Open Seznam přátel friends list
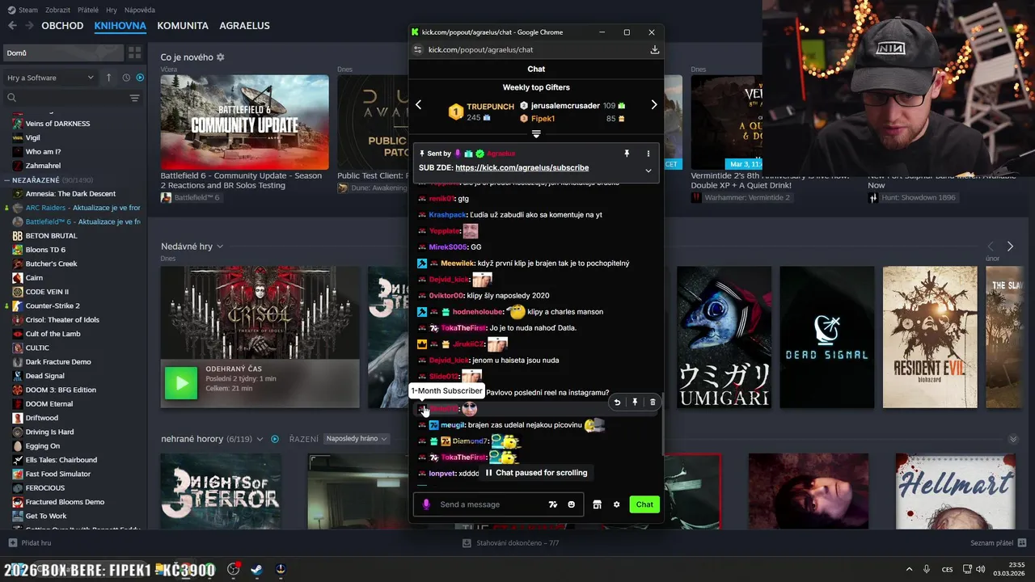 (x=998, y=543)
